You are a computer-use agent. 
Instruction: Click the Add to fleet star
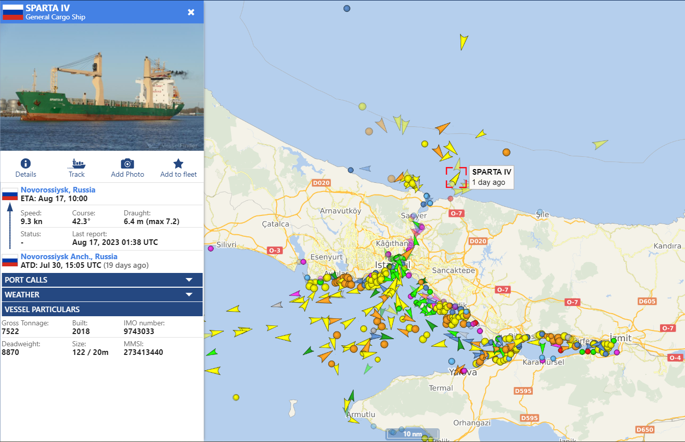coord(178,163)
